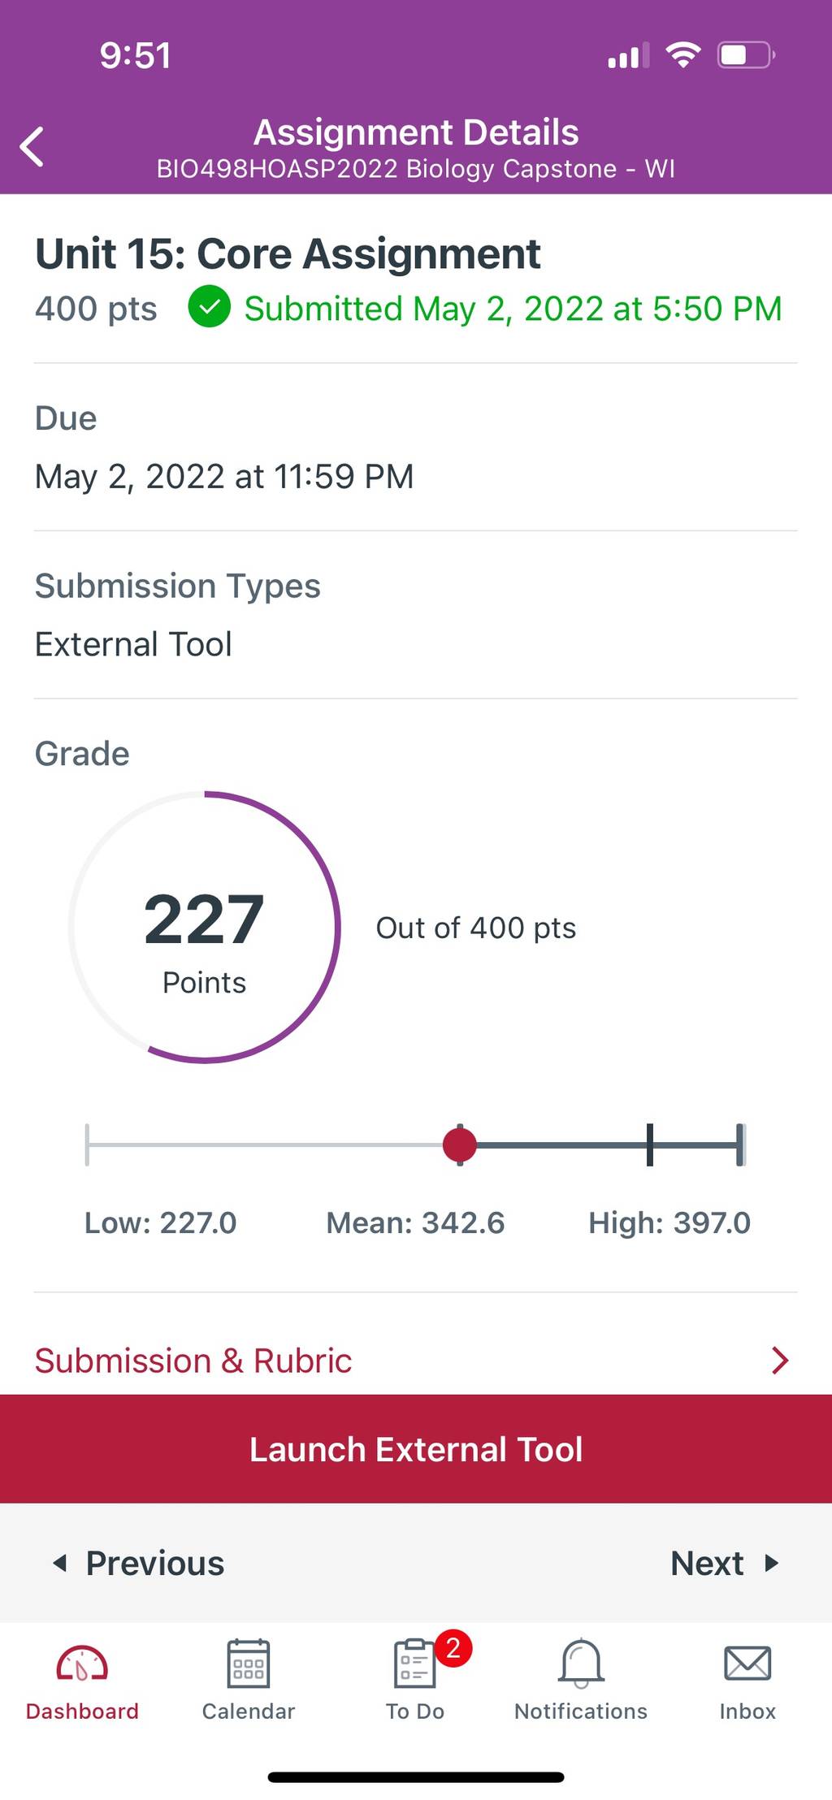Tap the Next assignment button

pos(725,1562)
